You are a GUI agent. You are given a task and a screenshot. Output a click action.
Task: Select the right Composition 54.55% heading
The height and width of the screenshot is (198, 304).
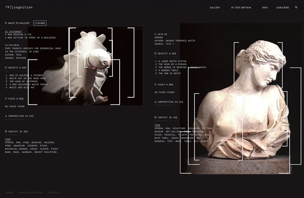[169, 102]
